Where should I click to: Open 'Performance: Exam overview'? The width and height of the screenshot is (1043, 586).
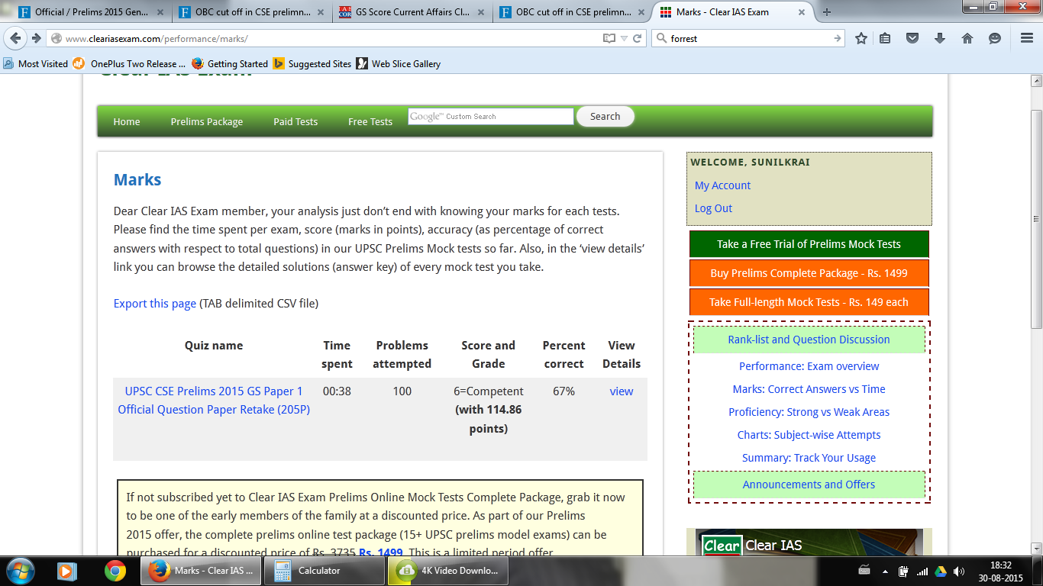[x=809, y=366]
